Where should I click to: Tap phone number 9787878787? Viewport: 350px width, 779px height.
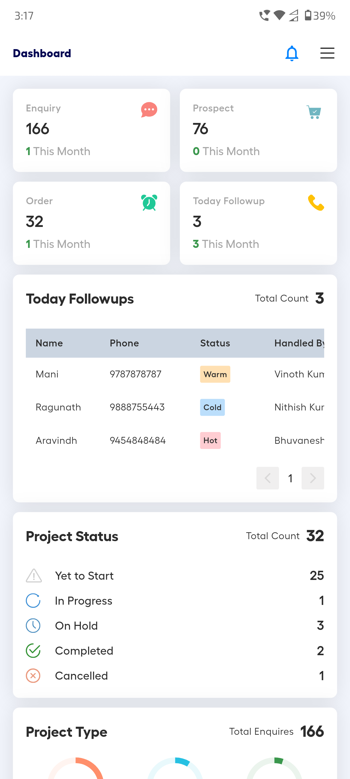pos(135,374)
